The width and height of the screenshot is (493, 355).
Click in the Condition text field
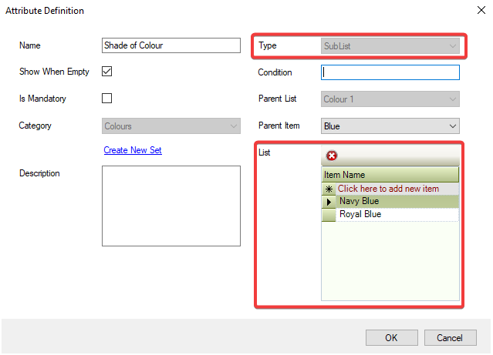click(390, 72)
